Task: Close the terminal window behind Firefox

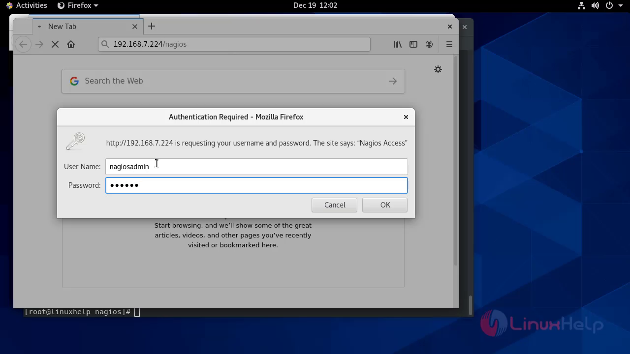Action: [464, 27]
